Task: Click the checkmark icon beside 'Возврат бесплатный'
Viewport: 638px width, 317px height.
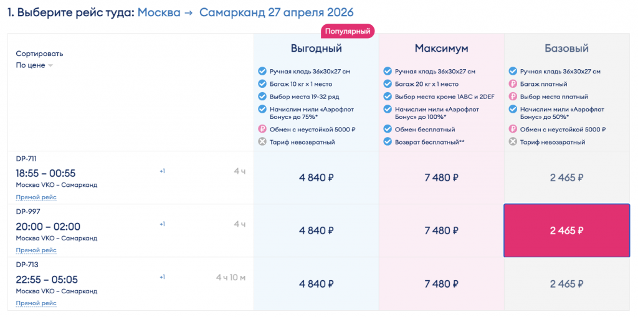Action: point(388,142)
